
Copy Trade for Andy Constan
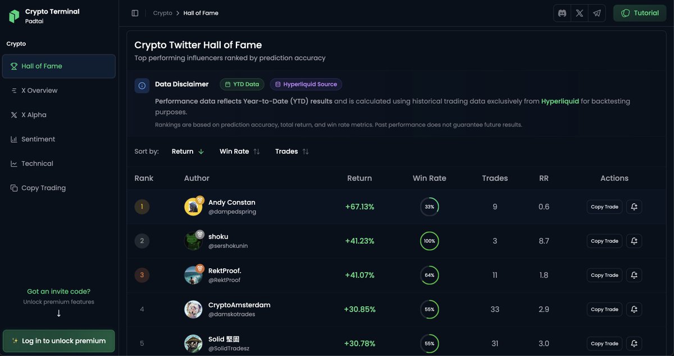click(604, 207)
